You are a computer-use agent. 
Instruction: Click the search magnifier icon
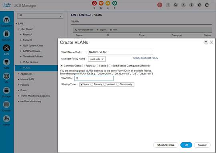[176, 5]
